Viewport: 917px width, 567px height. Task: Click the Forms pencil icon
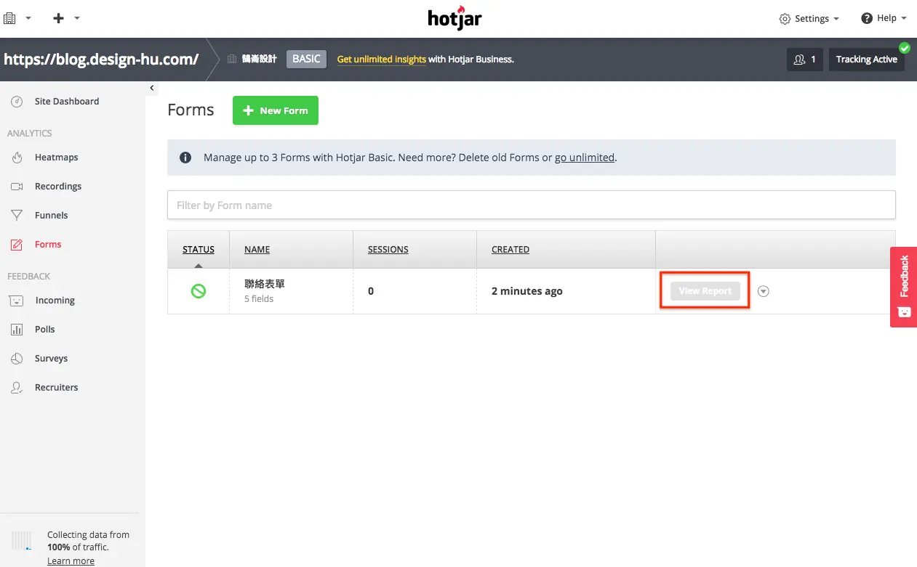17,245
